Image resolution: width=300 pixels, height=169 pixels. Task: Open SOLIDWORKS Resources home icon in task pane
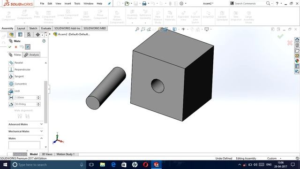[297, 39]
